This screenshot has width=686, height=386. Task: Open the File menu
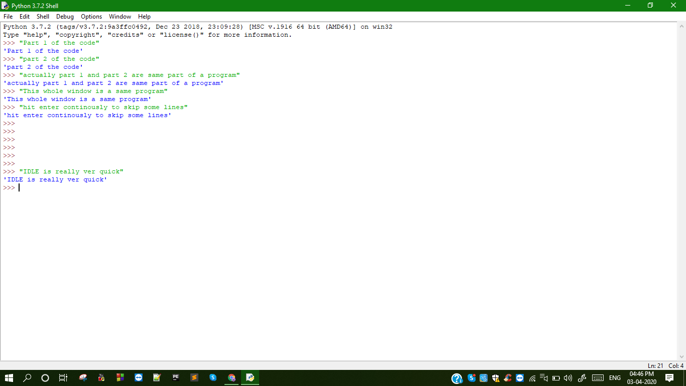(x=8, y=17)
